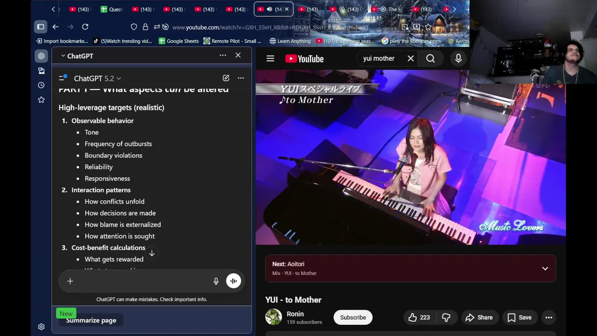The height and width of the screenshot is (336, 597).
Task: Click the 'Boundary violations' bullet
Action: 113,155
